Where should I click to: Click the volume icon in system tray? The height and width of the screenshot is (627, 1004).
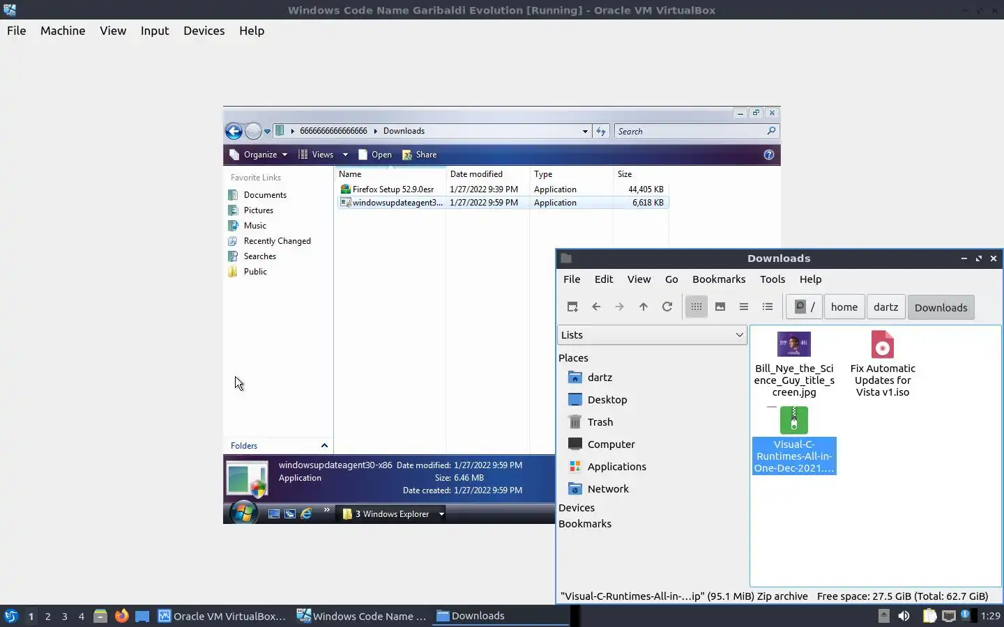click(x=904, y=616)
